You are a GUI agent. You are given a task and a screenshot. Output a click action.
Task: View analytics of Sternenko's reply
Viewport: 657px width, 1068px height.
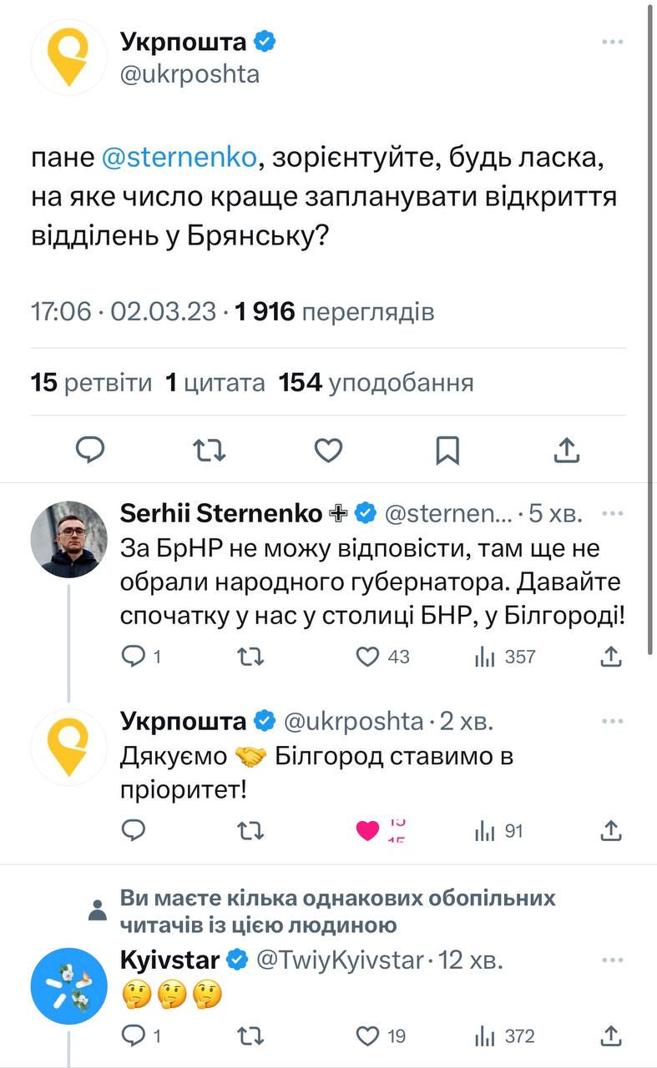point(484,657)
